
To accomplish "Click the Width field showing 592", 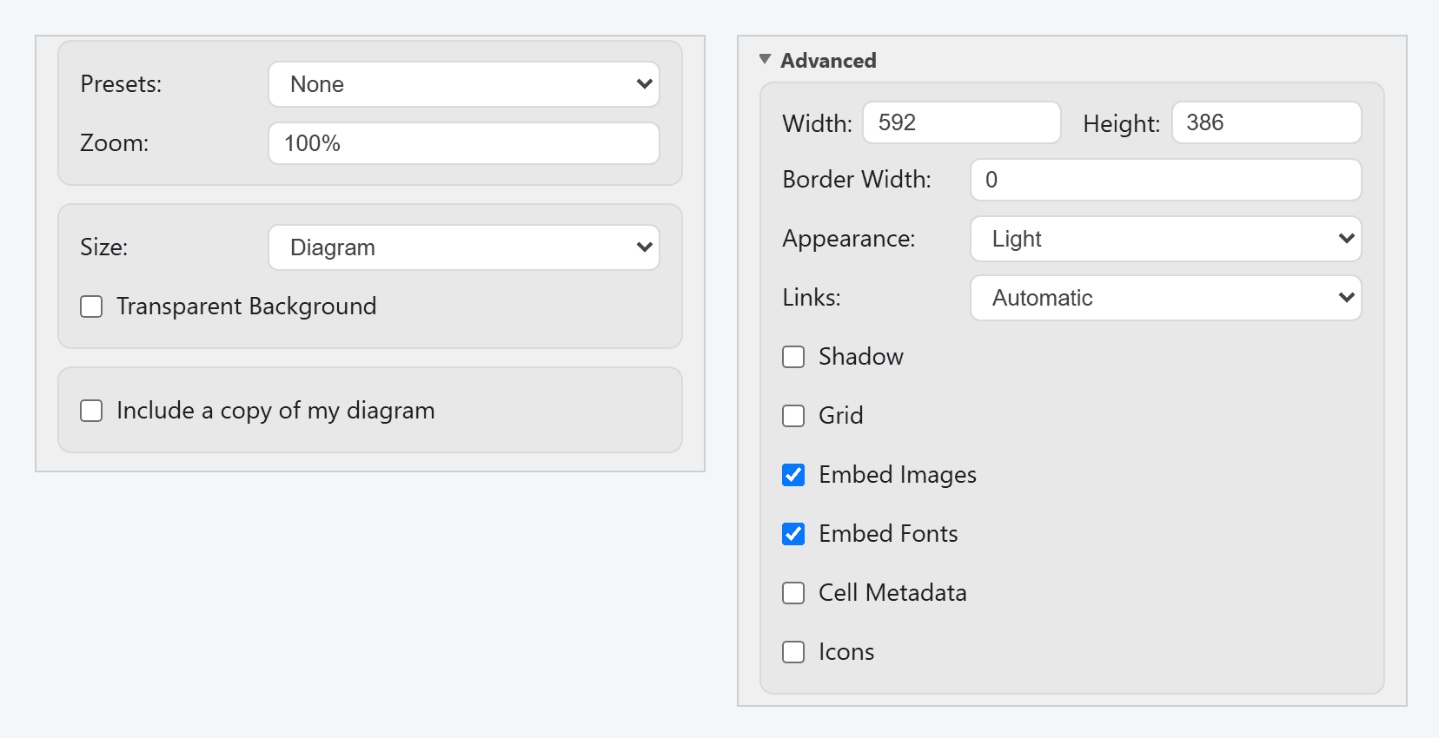I will [962, 122].
